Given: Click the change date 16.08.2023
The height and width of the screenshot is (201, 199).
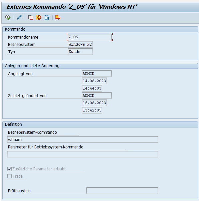Looking at the screenshot, I should pyautogui.click(x=94, y=103).
